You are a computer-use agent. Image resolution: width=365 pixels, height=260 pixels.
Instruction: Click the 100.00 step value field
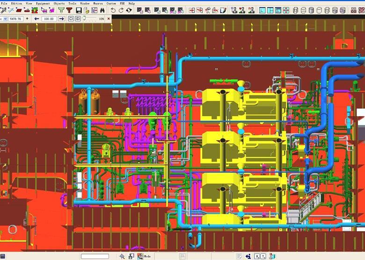pos(48,19)
